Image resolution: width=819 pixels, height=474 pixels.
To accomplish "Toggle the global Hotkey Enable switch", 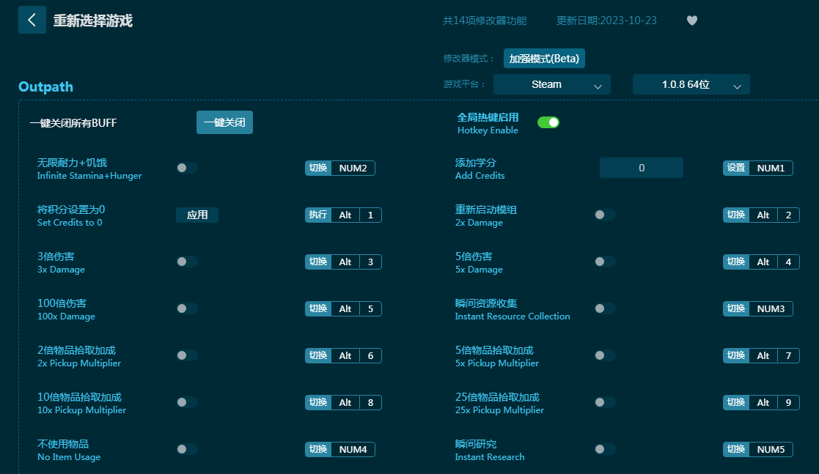I will [x=548, y=122].
